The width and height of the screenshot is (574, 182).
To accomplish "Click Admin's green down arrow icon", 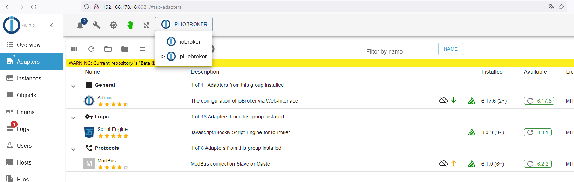I will [x=454, y=100].
